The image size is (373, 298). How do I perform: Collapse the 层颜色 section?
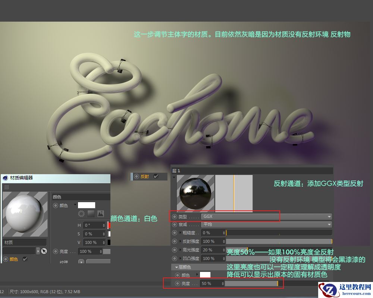pos(177,267)
